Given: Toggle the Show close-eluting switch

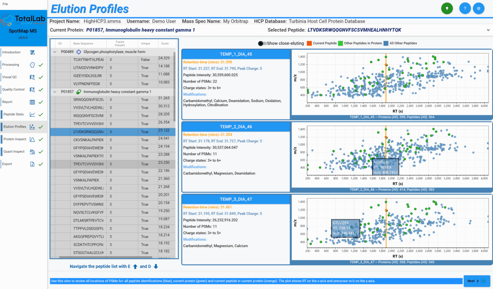Looking at the screenshot, I should (x=261, y=43).
